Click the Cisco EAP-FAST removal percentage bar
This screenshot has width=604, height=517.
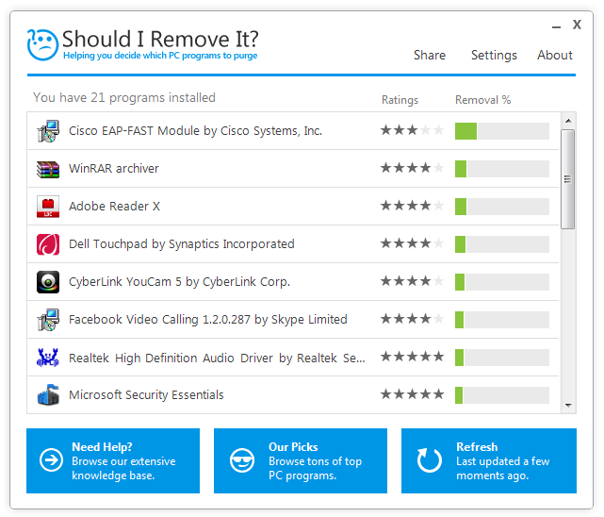click(502, 131)
